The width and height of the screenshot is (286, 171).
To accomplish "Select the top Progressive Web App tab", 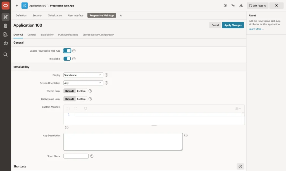I will 102,16.
